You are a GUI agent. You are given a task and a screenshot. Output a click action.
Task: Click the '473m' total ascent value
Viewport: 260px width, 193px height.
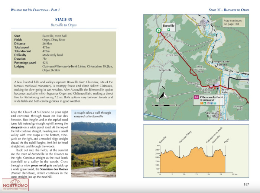(x=46, y=48)
